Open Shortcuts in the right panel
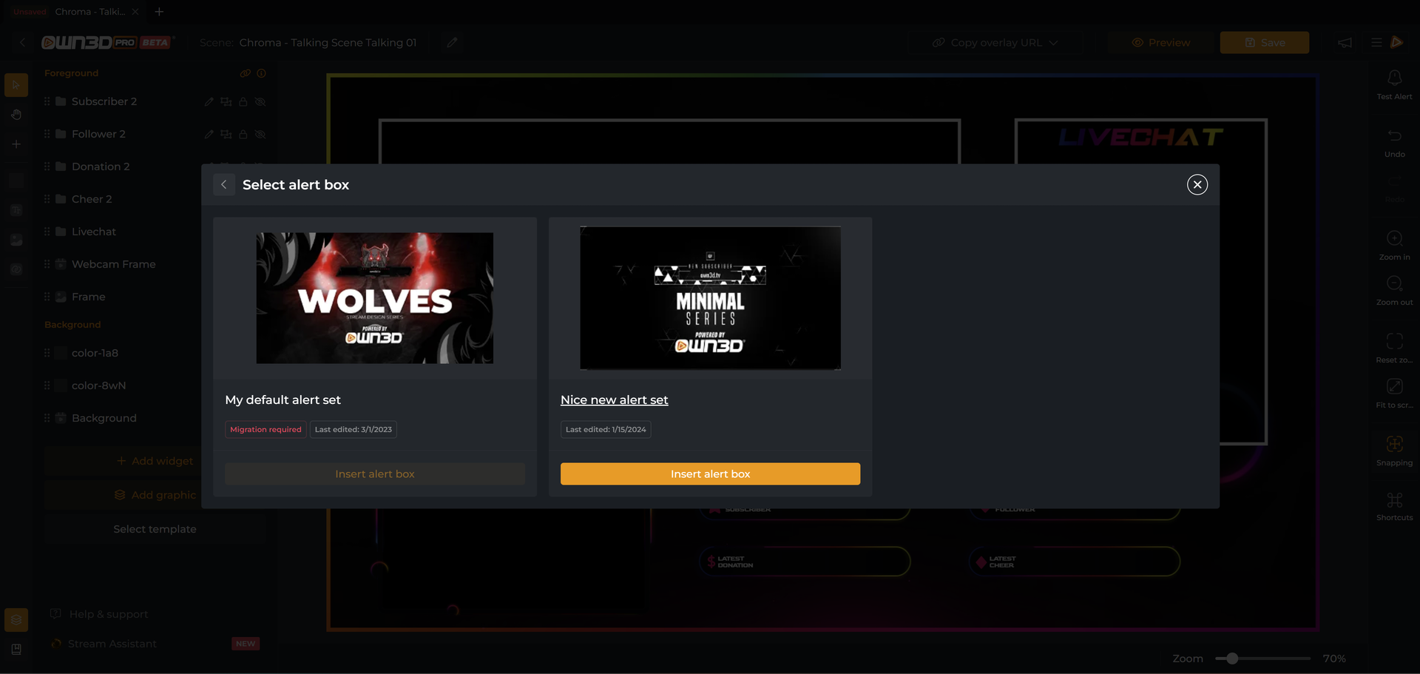This screenshot has width=1420, height=674. tap(1394, 506)
